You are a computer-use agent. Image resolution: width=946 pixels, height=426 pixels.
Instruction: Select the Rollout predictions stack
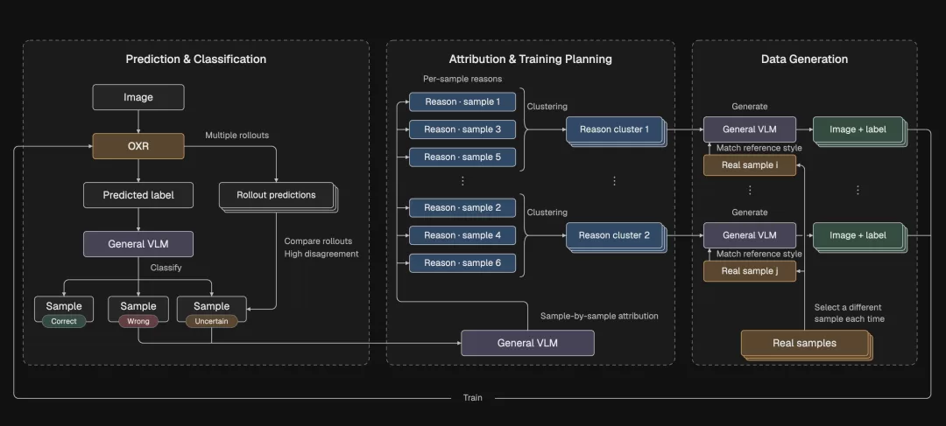coord(278,197)
